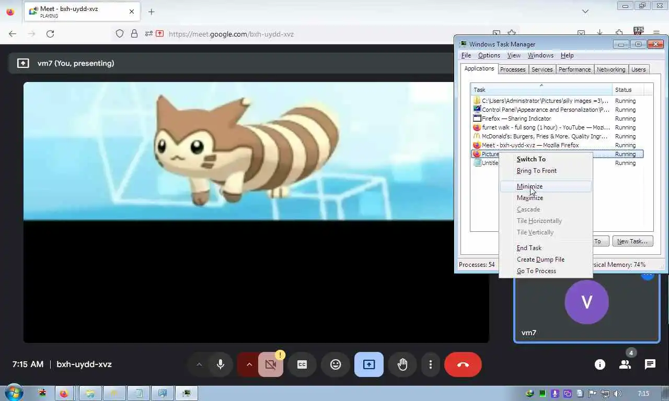Click the New Task... button

pos(632,241)
